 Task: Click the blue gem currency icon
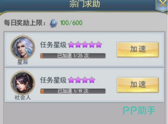tap(53, 23)
